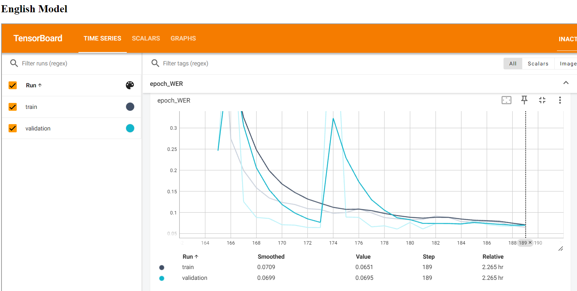577x291 pixels.
Task: Select the Scalars filter button
Action: 538,64
